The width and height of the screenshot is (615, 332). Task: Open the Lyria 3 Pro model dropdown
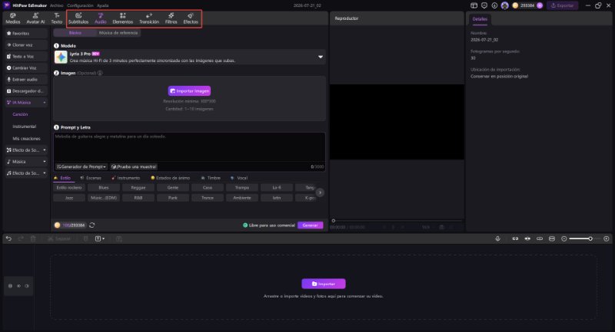(189, 57)
